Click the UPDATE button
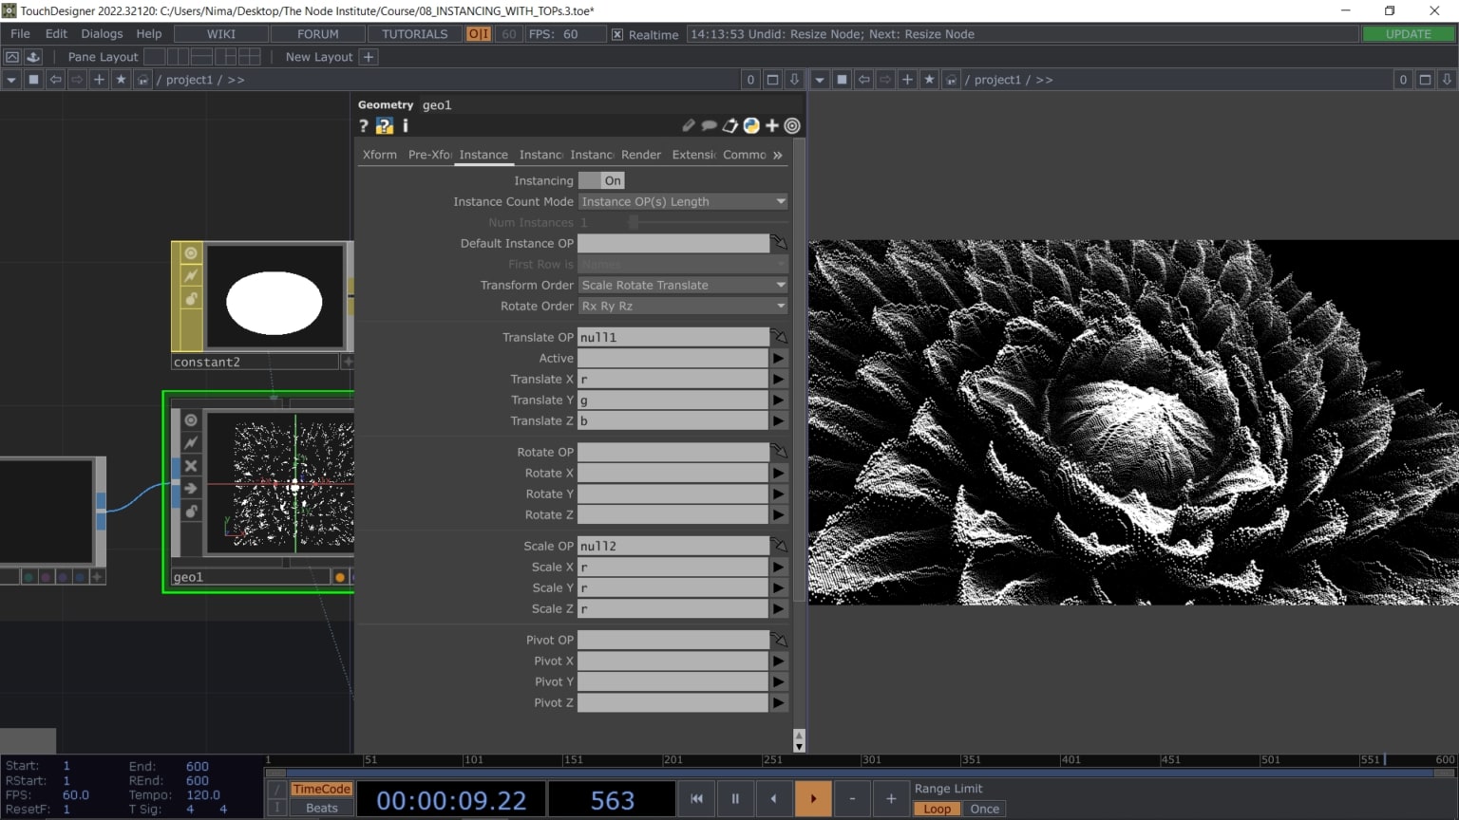Viewport: 1459px width, 820px height. tap(1407, 33)
